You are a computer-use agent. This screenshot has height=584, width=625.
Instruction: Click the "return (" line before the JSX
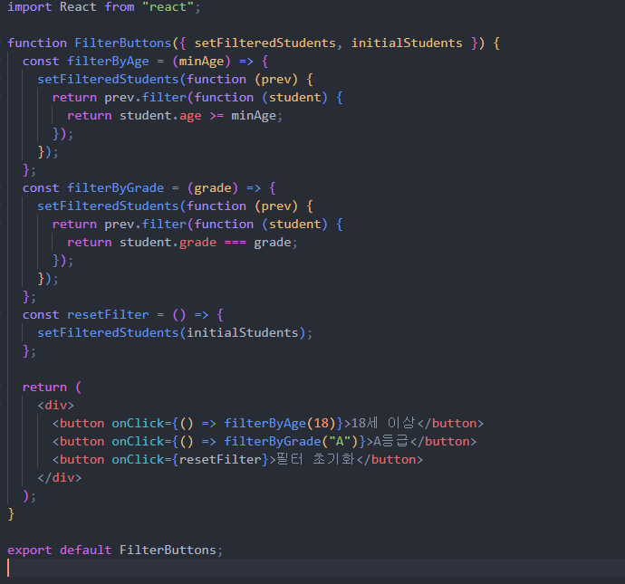[52, 388]
